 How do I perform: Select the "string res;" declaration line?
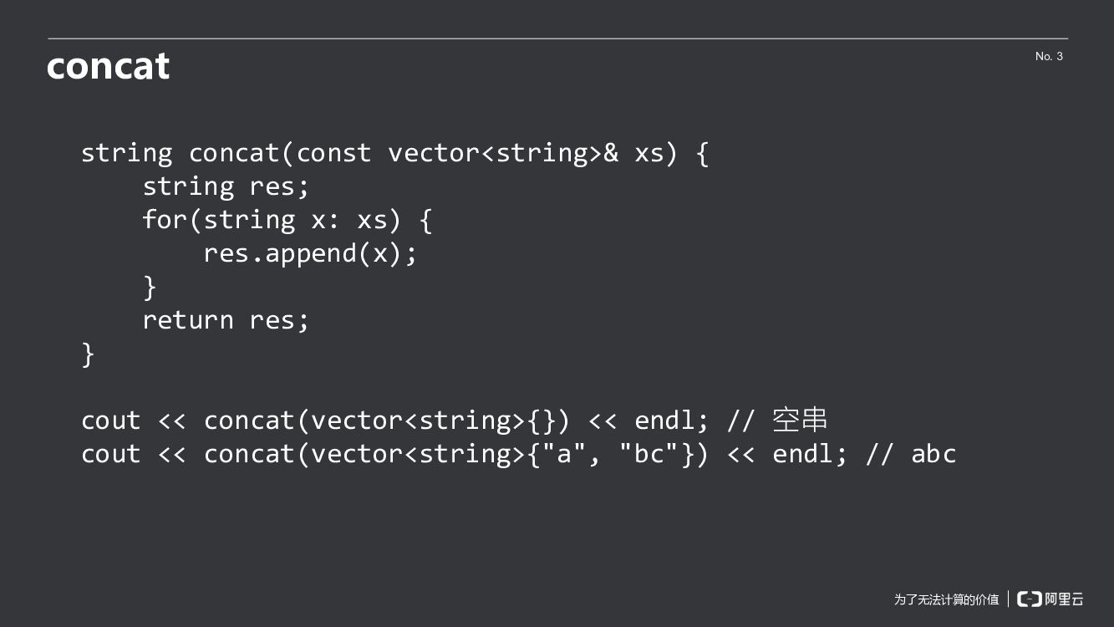[226, 186]
